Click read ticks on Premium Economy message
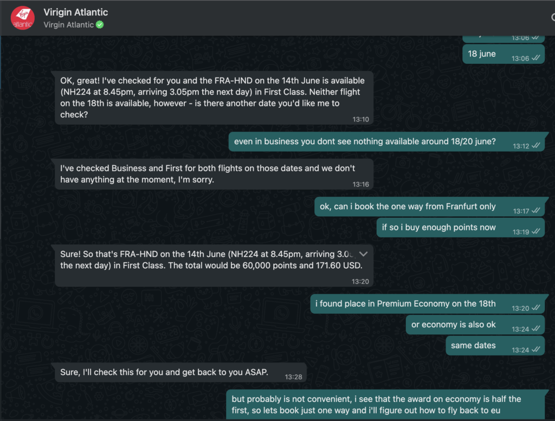 [536, 308]
